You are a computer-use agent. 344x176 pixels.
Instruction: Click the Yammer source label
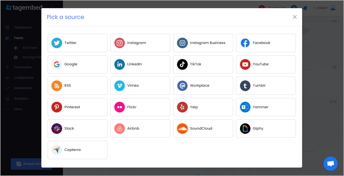pyautogui.click(x=261, y=107)
